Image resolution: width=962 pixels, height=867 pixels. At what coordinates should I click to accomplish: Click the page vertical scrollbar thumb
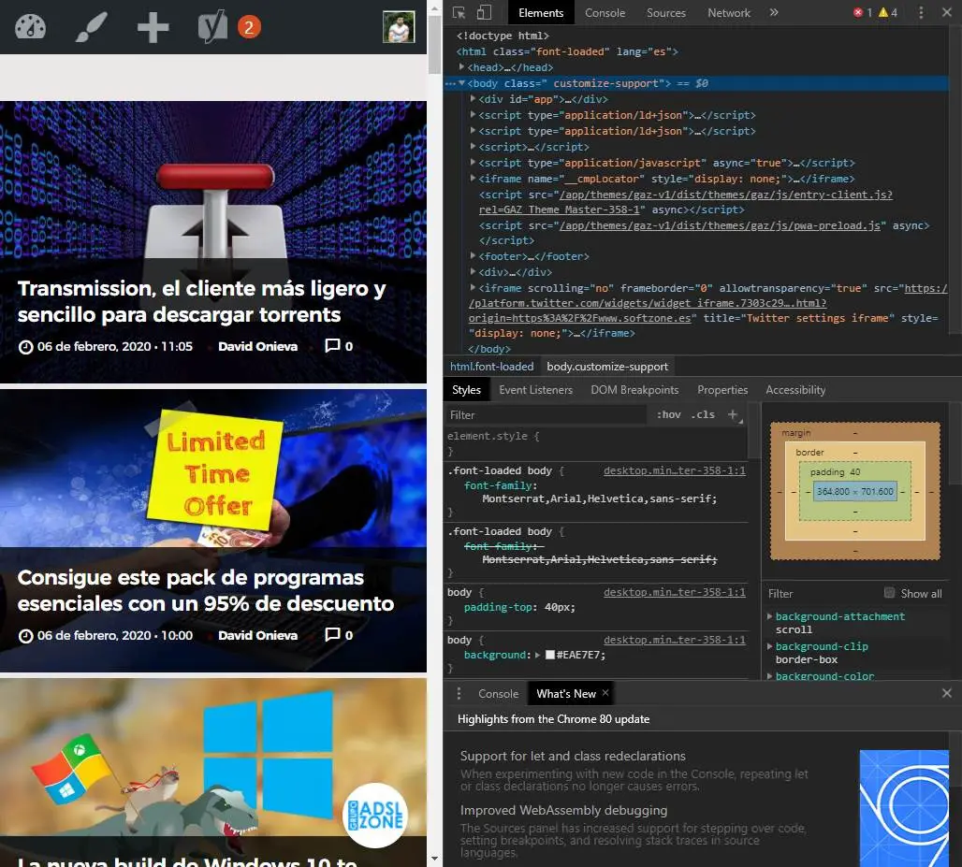[434, 46]
